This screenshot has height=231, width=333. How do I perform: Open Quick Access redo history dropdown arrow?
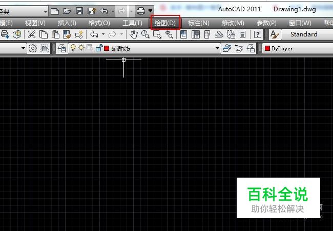[x=132, y=11]
